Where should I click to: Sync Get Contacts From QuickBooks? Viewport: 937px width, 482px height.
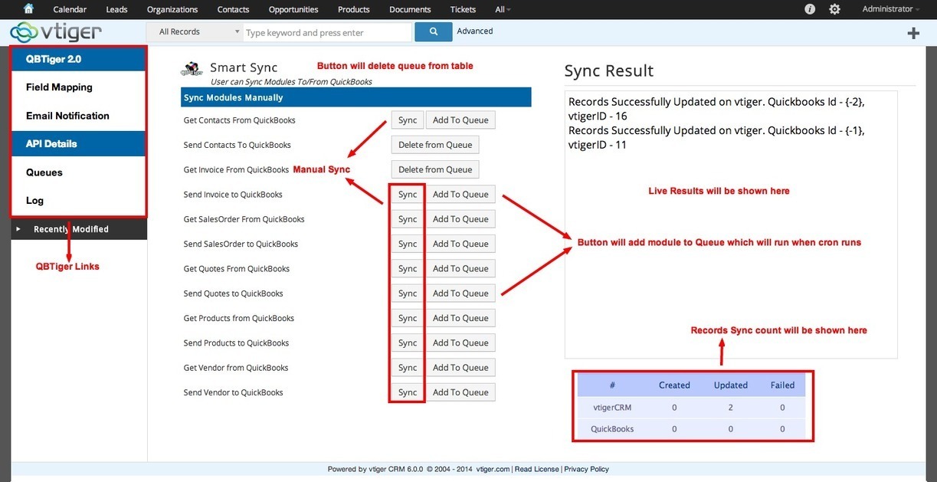tap(408, 120)
